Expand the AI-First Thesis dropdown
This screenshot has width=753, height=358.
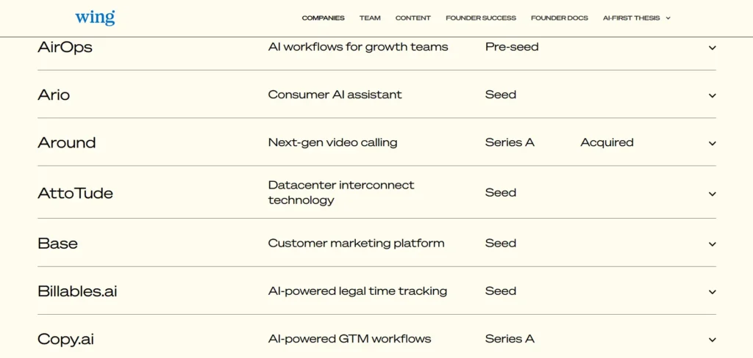tap(636, 18)
